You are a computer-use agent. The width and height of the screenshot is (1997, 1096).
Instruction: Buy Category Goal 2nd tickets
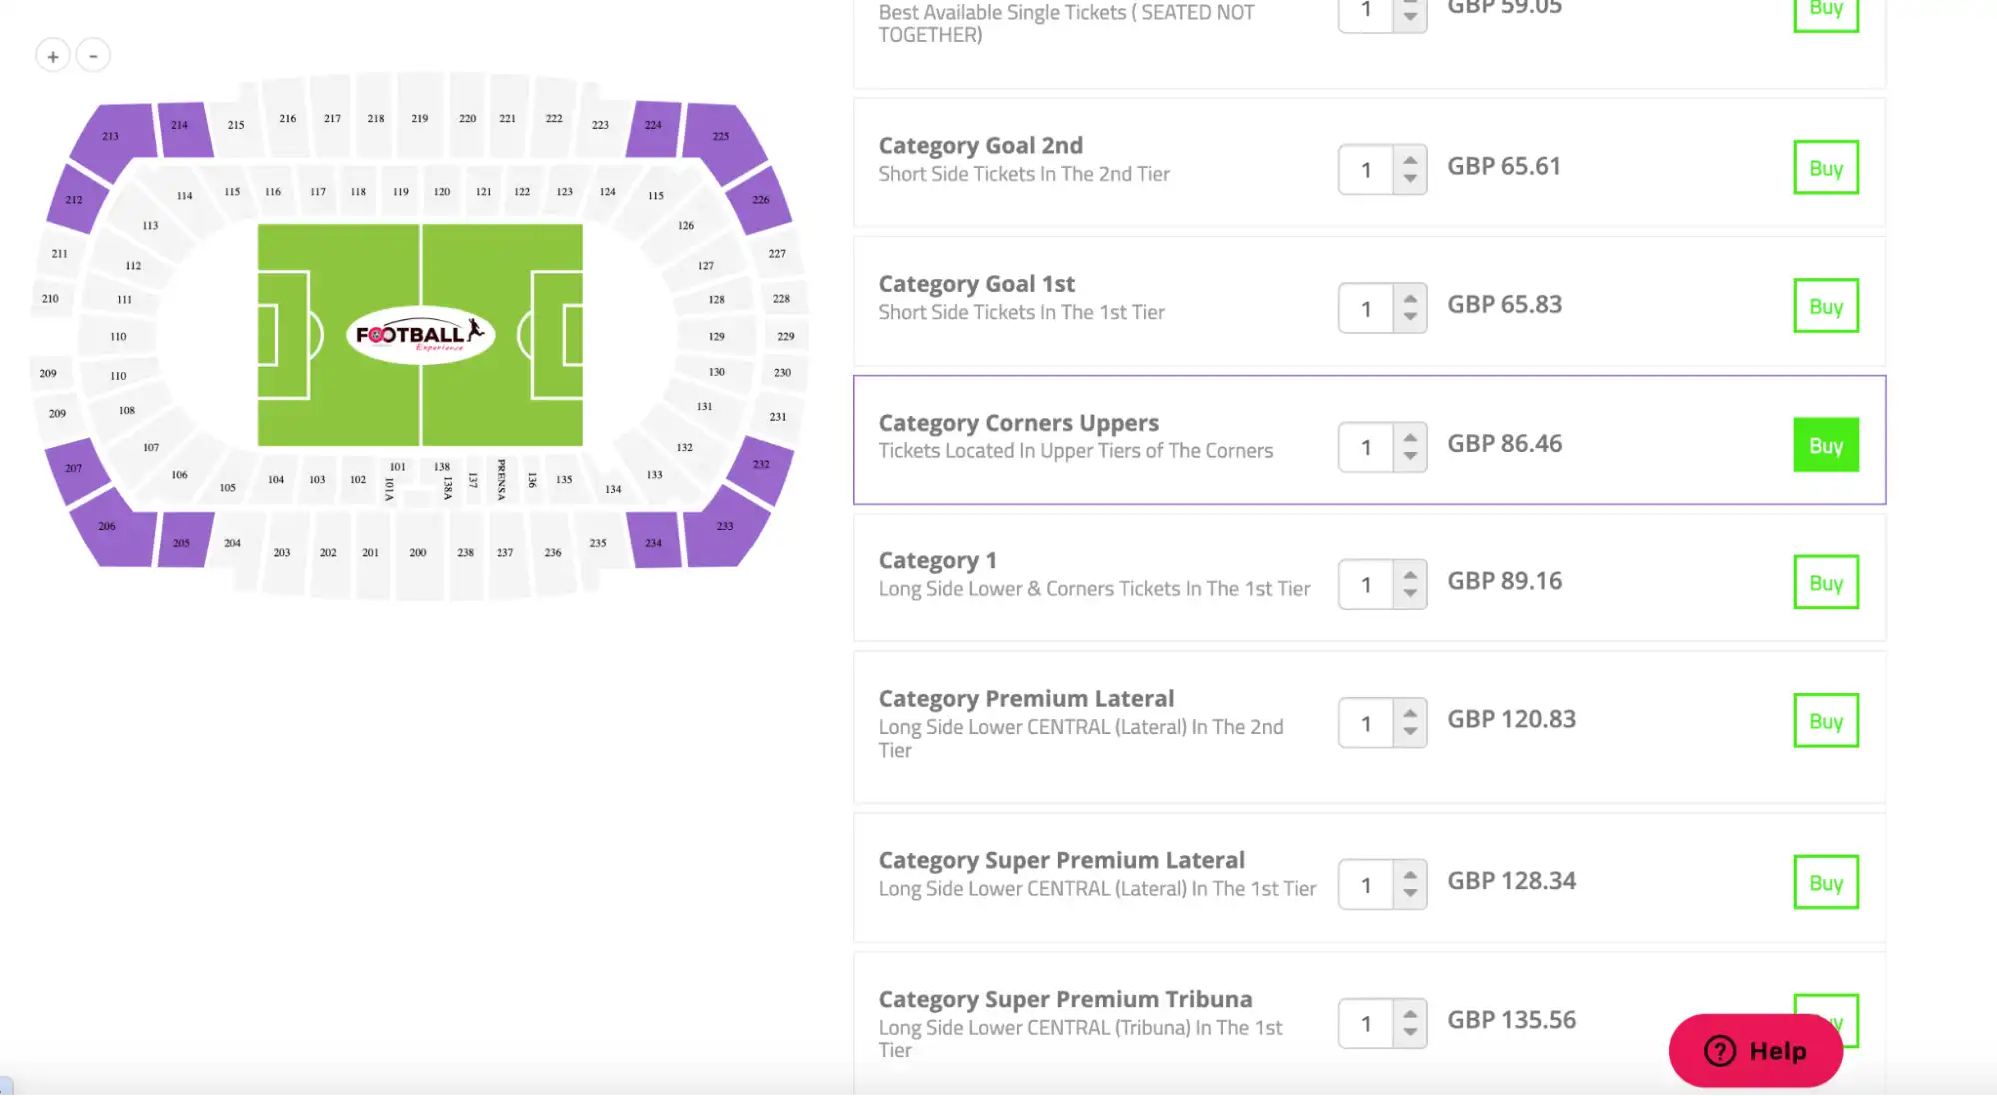(x=1825, y=168)
